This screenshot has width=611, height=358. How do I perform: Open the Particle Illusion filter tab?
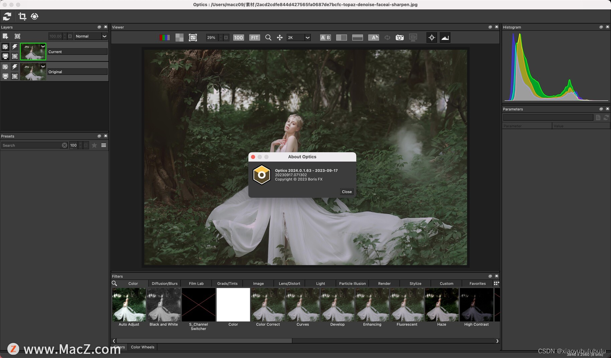(x=352, y=283)
